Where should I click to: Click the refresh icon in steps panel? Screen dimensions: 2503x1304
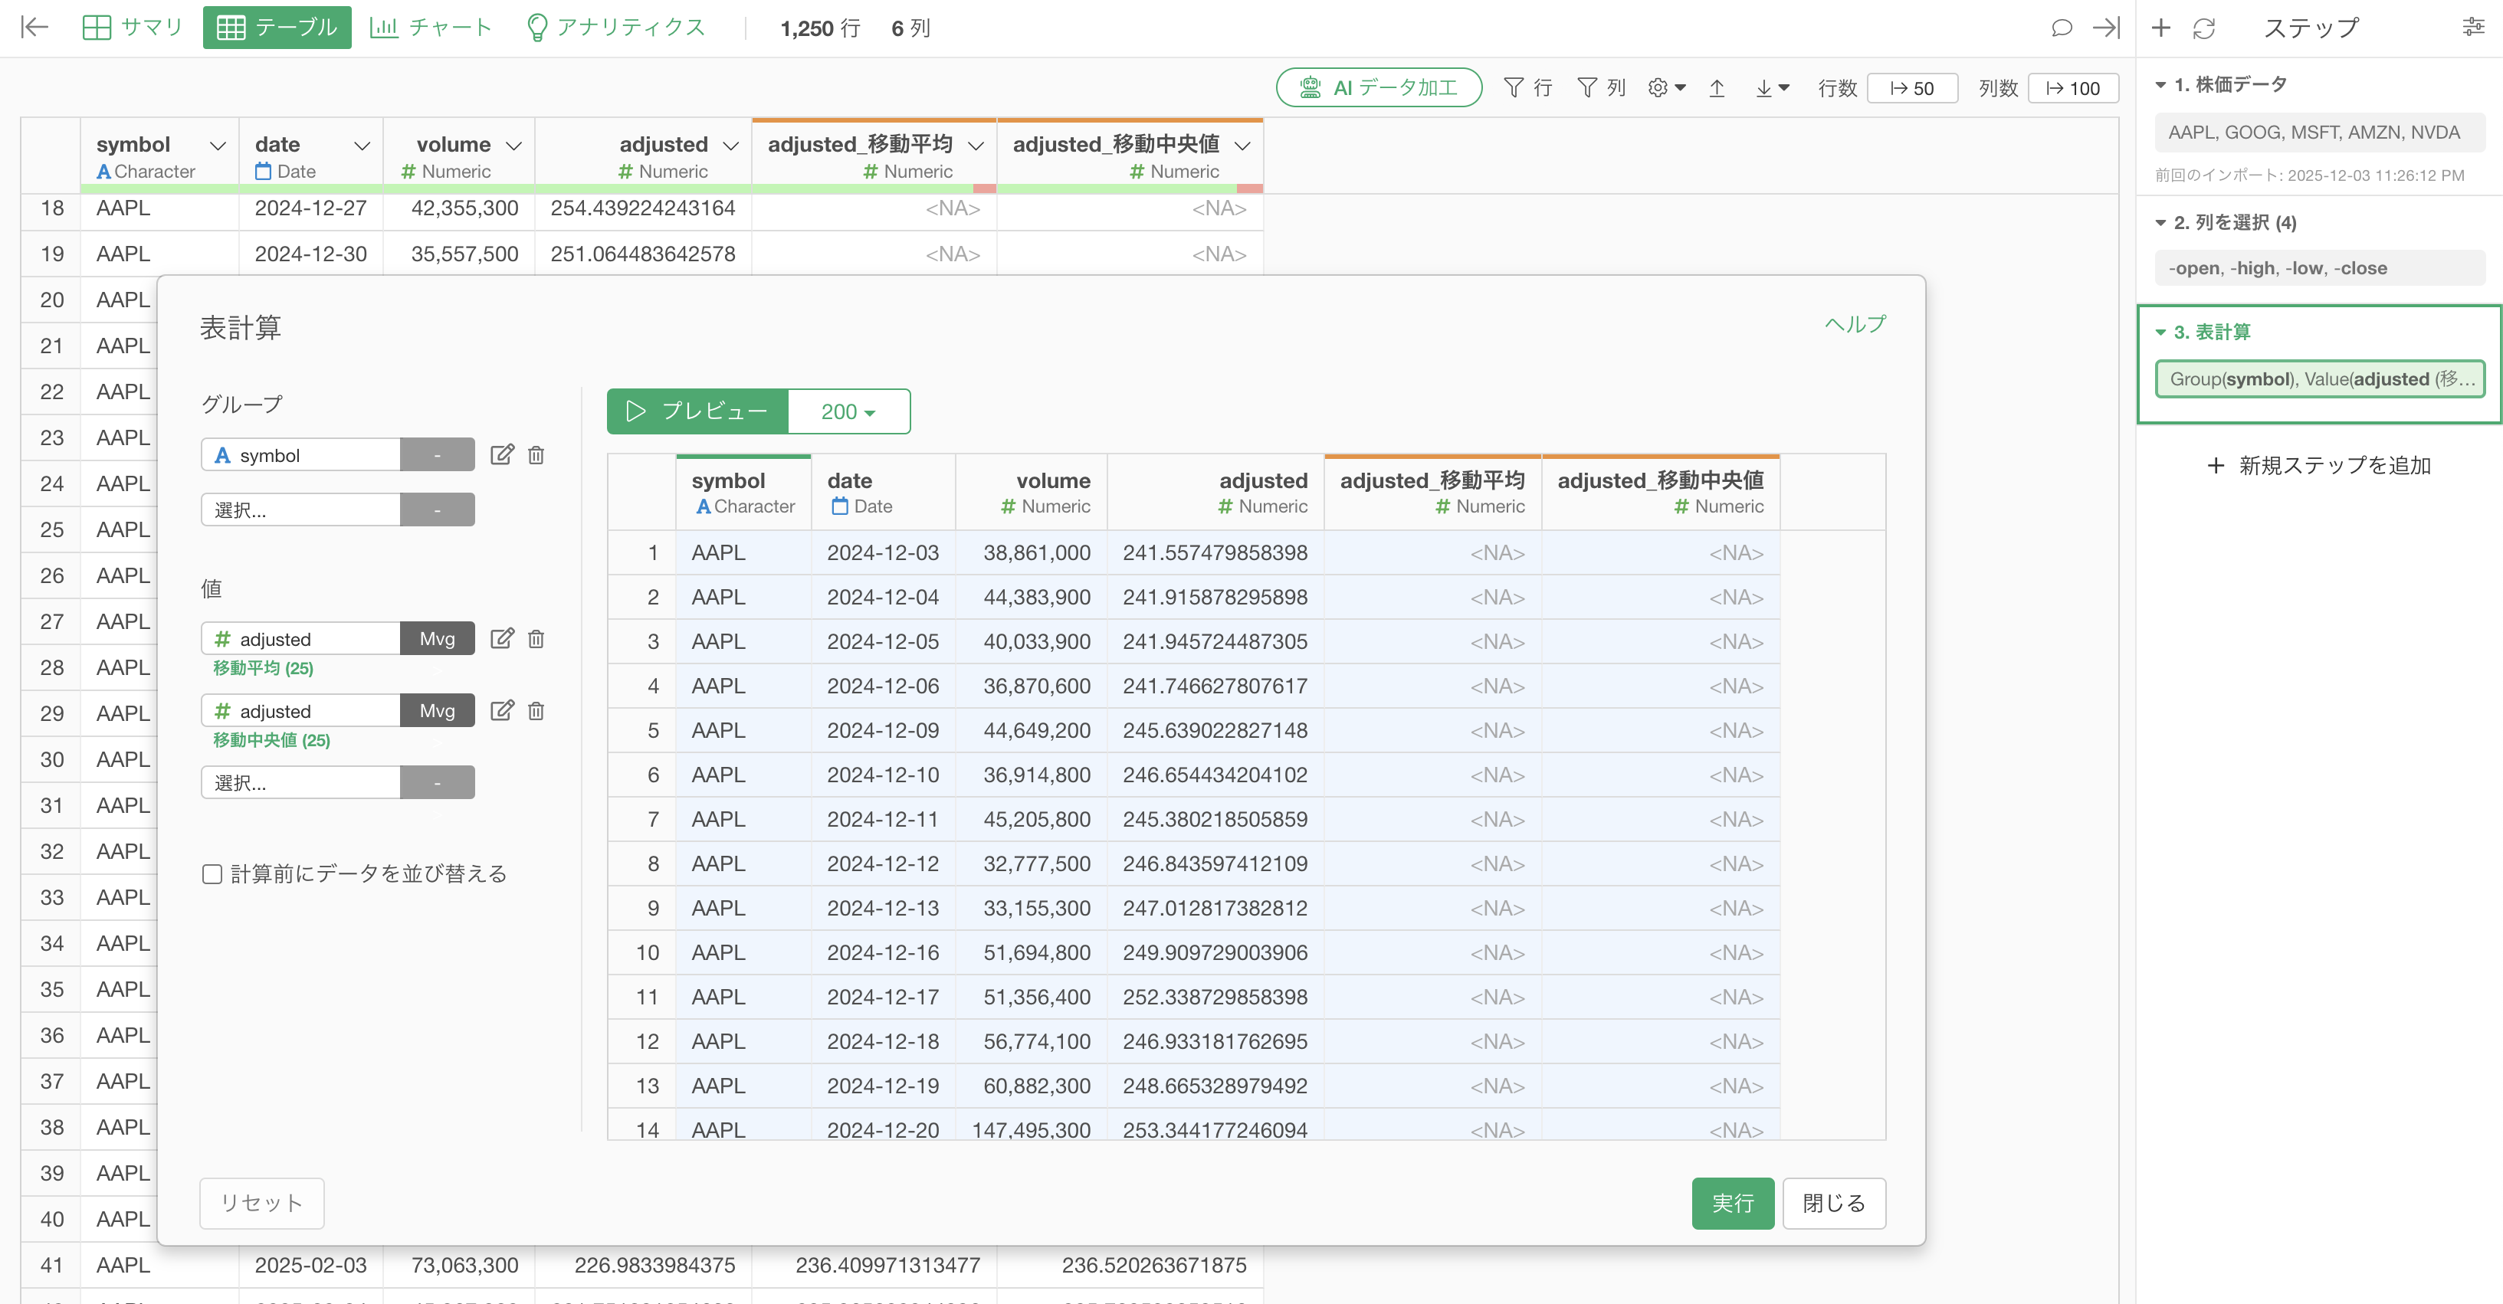click(2203, 28)
